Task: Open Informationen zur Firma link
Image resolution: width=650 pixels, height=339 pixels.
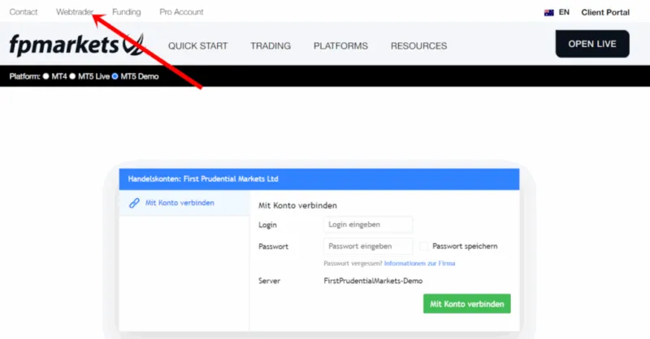Action: click(x=419, y=264)
